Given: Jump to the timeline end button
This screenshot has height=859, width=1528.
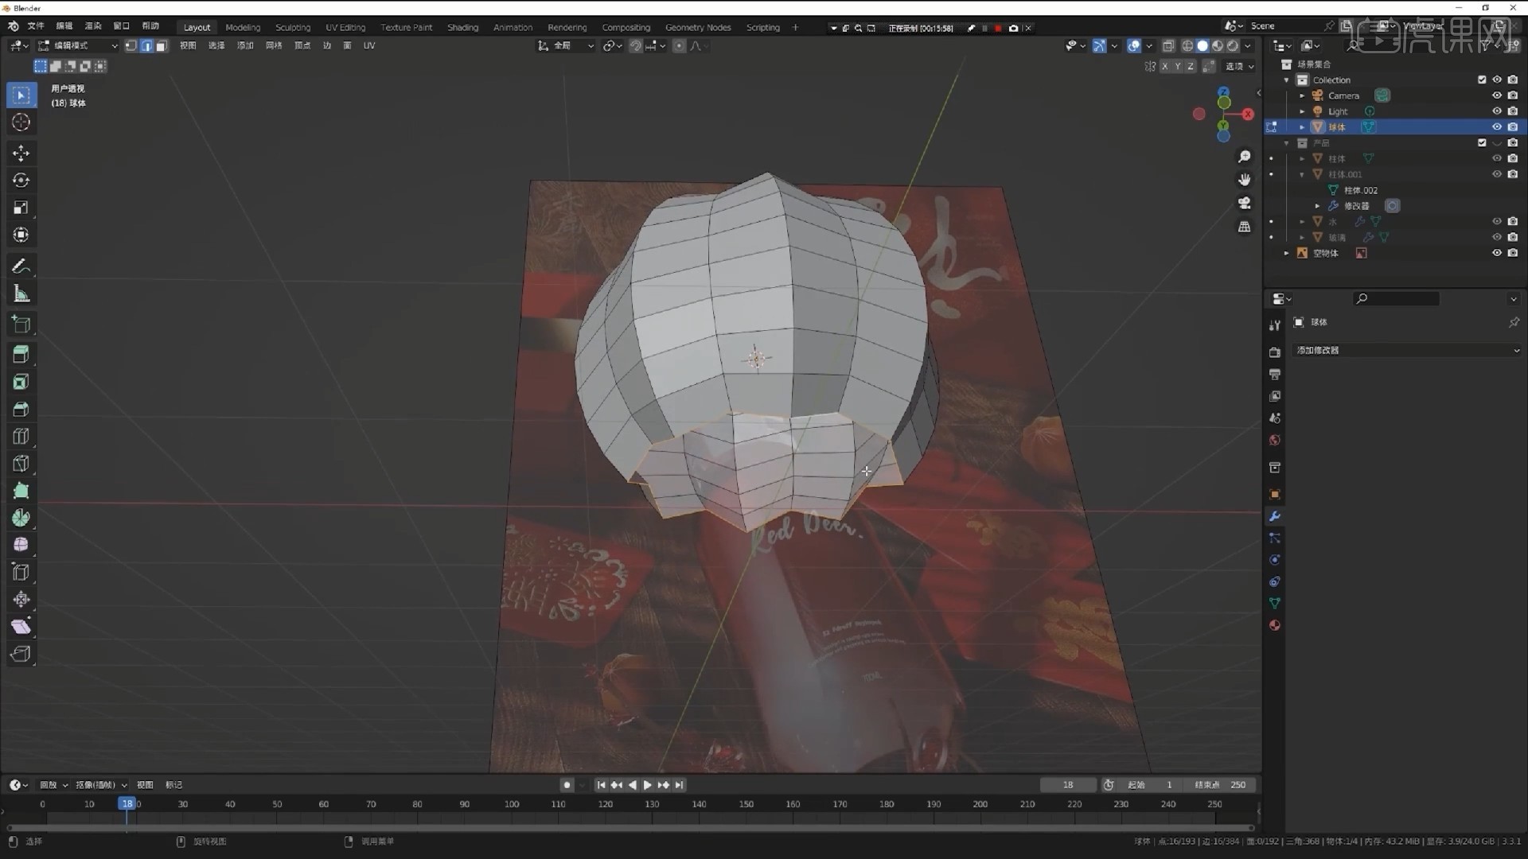Looking at the screenshot, I should (679, 785).
